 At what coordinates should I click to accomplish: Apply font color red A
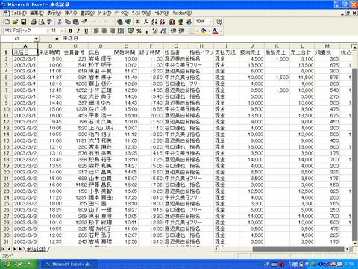click(x=216, y=31)
